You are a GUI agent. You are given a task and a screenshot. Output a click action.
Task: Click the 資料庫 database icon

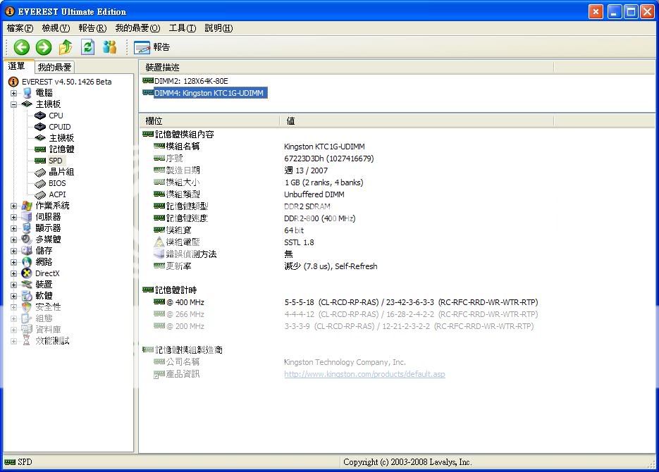27,330
